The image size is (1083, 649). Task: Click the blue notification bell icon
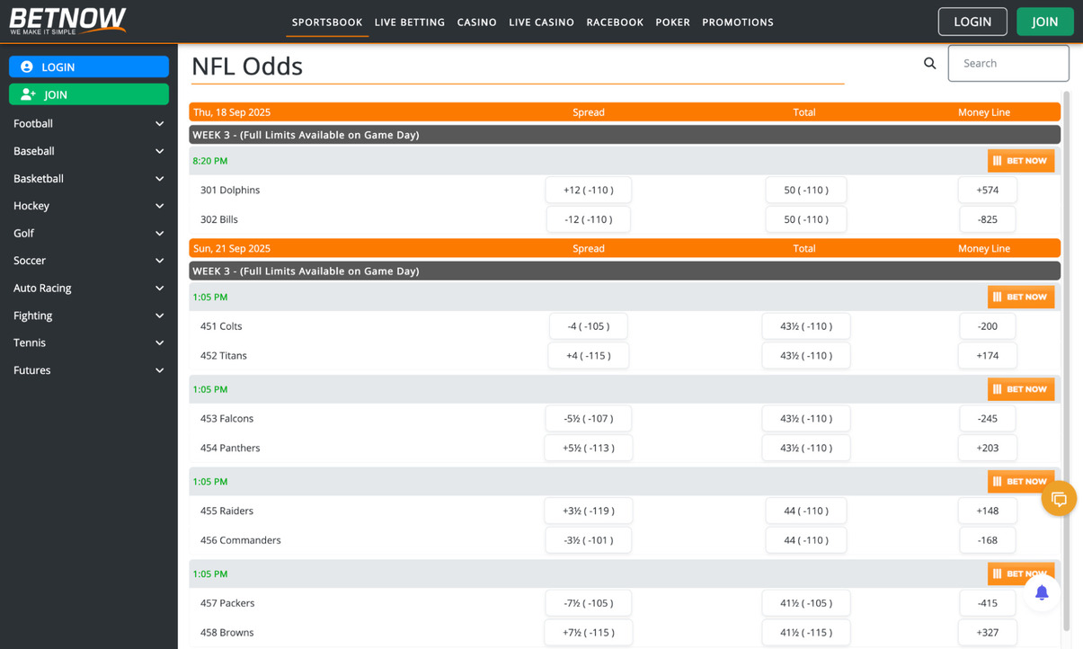1042,592
